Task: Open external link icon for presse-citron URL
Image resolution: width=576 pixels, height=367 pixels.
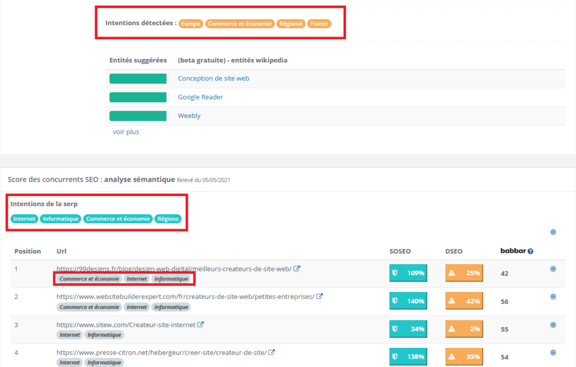Action: pyautogui.click(x=272, y=352)
